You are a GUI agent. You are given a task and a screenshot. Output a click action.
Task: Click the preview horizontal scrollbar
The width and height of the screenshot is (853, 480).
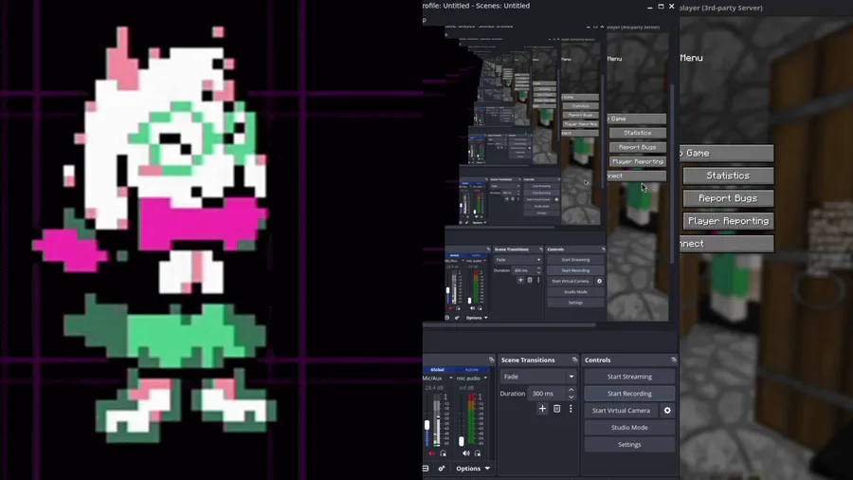(x=509, y=325)
